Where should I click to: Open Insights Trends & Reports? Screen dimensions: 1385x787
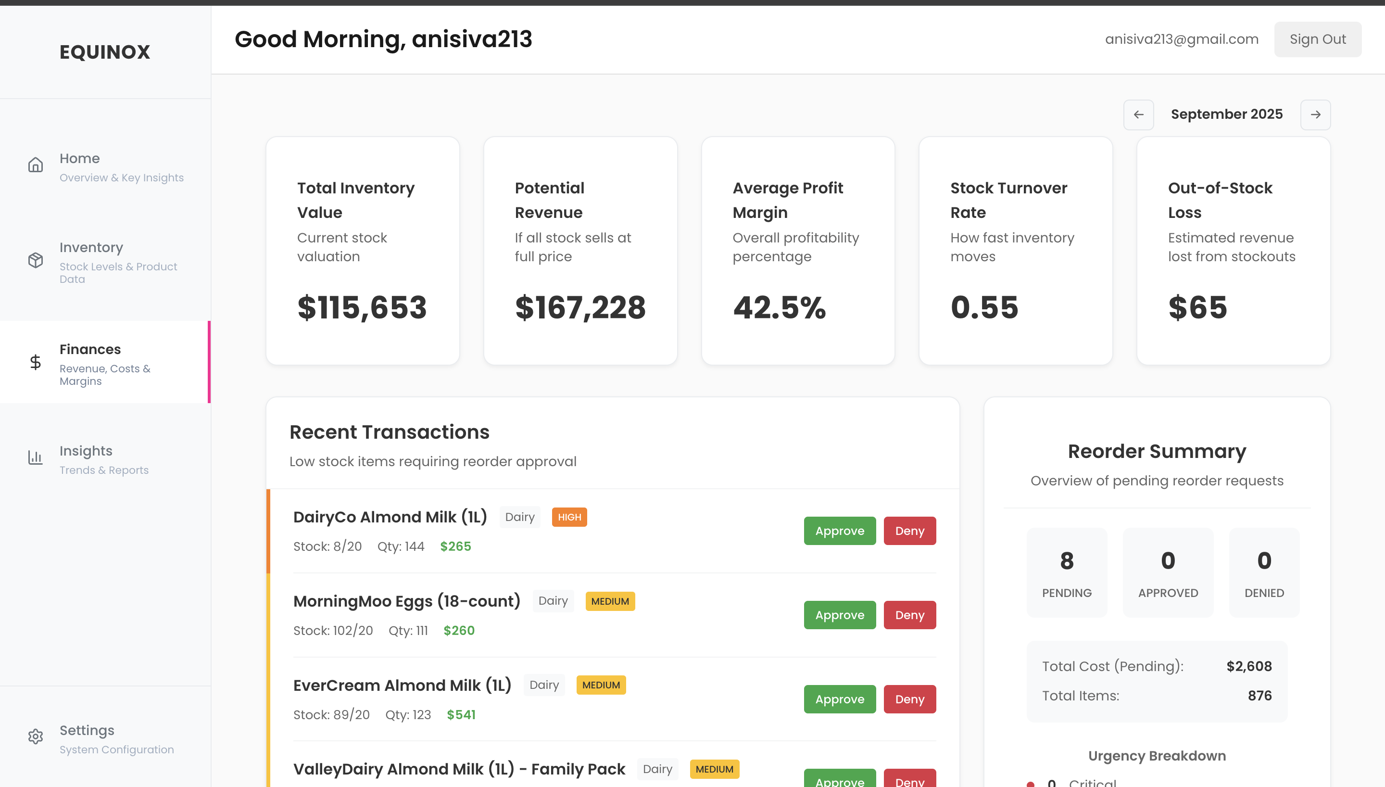104,459
